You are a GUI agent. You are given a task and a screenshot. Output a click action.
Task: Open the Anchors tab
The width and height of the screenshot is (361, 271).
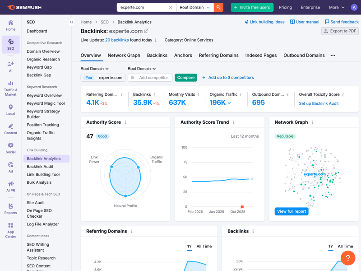click(x=183, y=55)
